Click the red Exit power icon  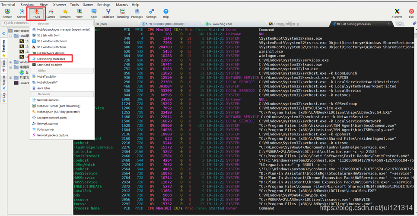pos(411,13)
